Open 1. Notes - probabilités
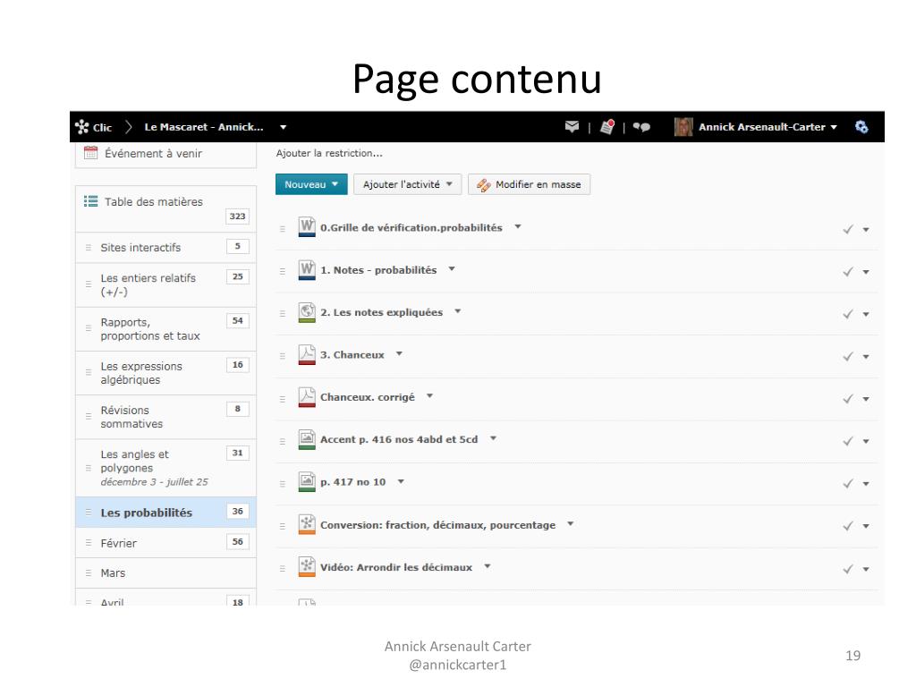916x687 pixels. (x=378, y=270)
